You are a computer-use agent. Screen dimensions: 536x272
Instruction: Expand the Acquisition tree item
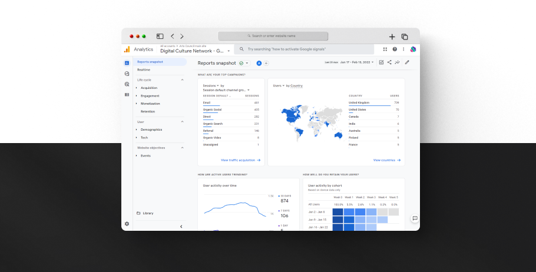tap(137, 88)
